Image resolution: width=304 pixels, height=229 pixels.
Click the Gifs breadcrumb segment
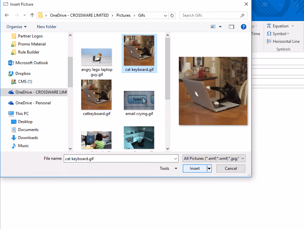click(142, 15)
